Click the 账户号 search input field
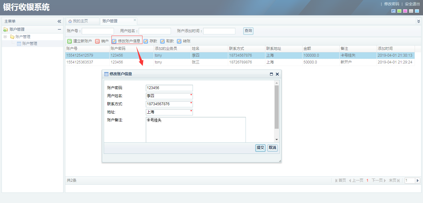Screen dimensions: 423x203 98,31
